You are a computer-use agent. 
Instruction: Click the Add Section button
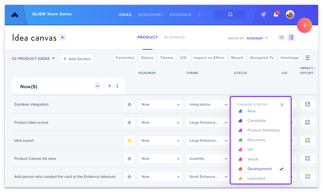coord(77,59)
